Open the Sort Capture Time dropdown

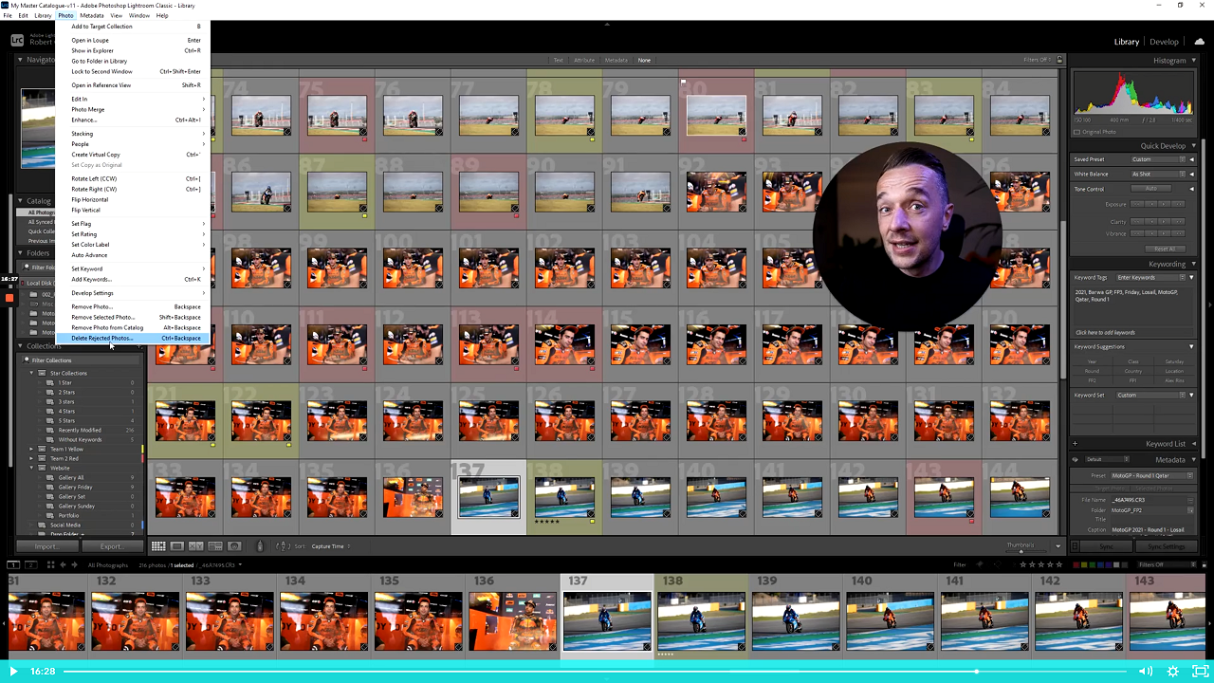330,546
